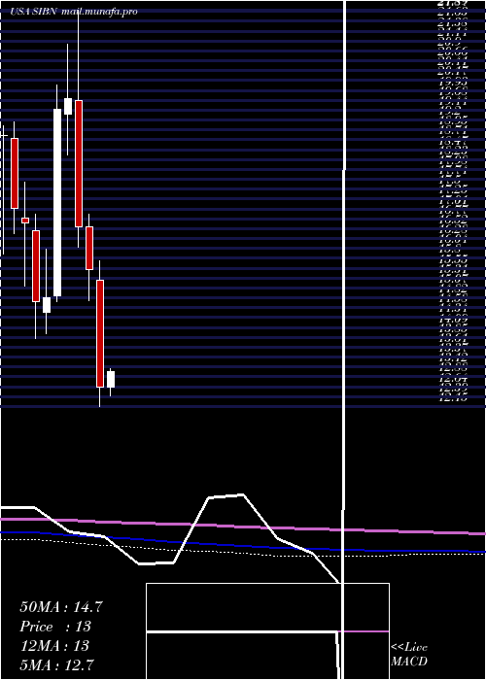This screenshot has width=486, height=680.
Task: Click the tallest white candlestick body
Action: point(57,202)
